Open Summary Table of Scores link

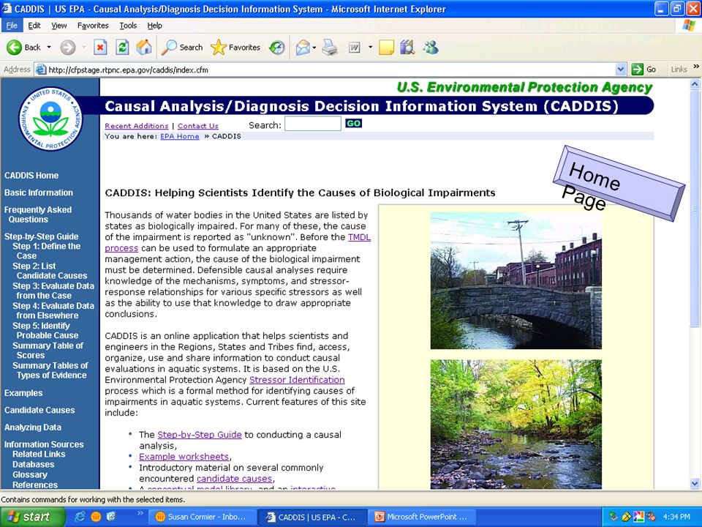point(48,351)
